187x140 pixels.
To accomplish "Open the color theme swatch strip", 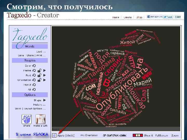I will point(138,135).
